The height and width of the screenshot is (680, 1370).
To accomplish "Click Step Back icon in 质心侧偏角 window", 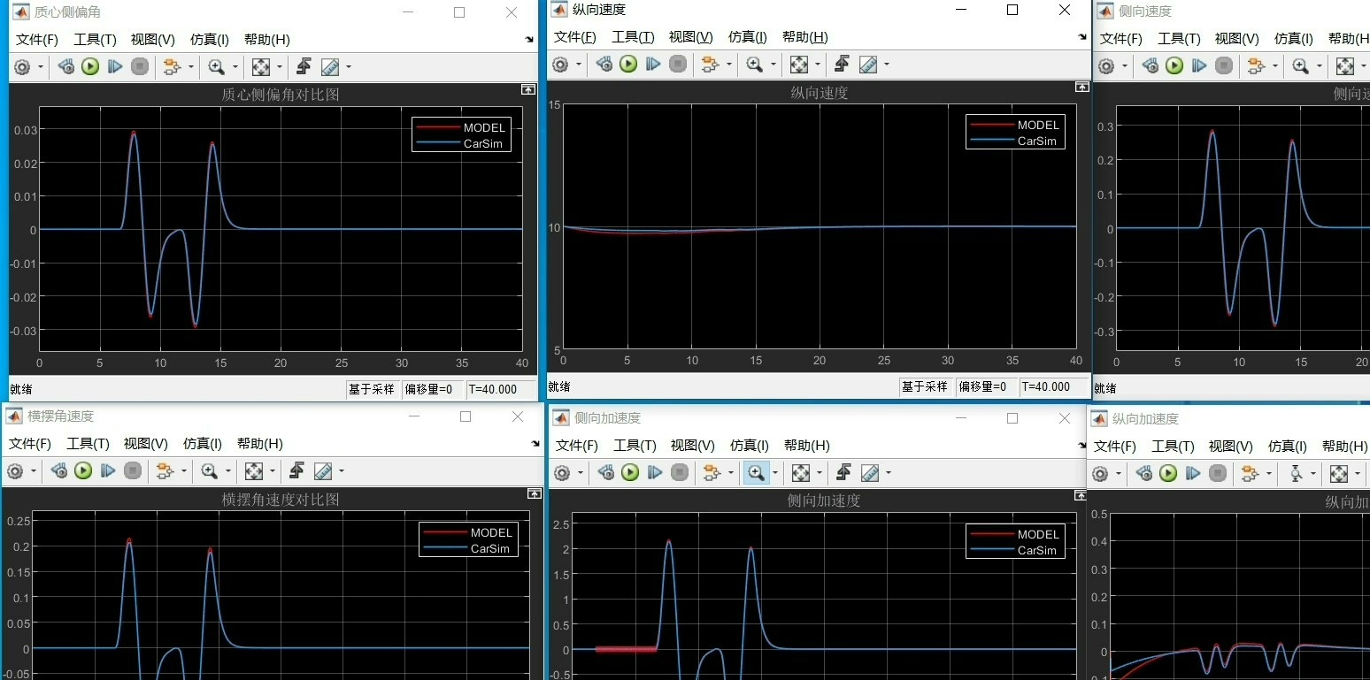I will [x=65, y=66].
